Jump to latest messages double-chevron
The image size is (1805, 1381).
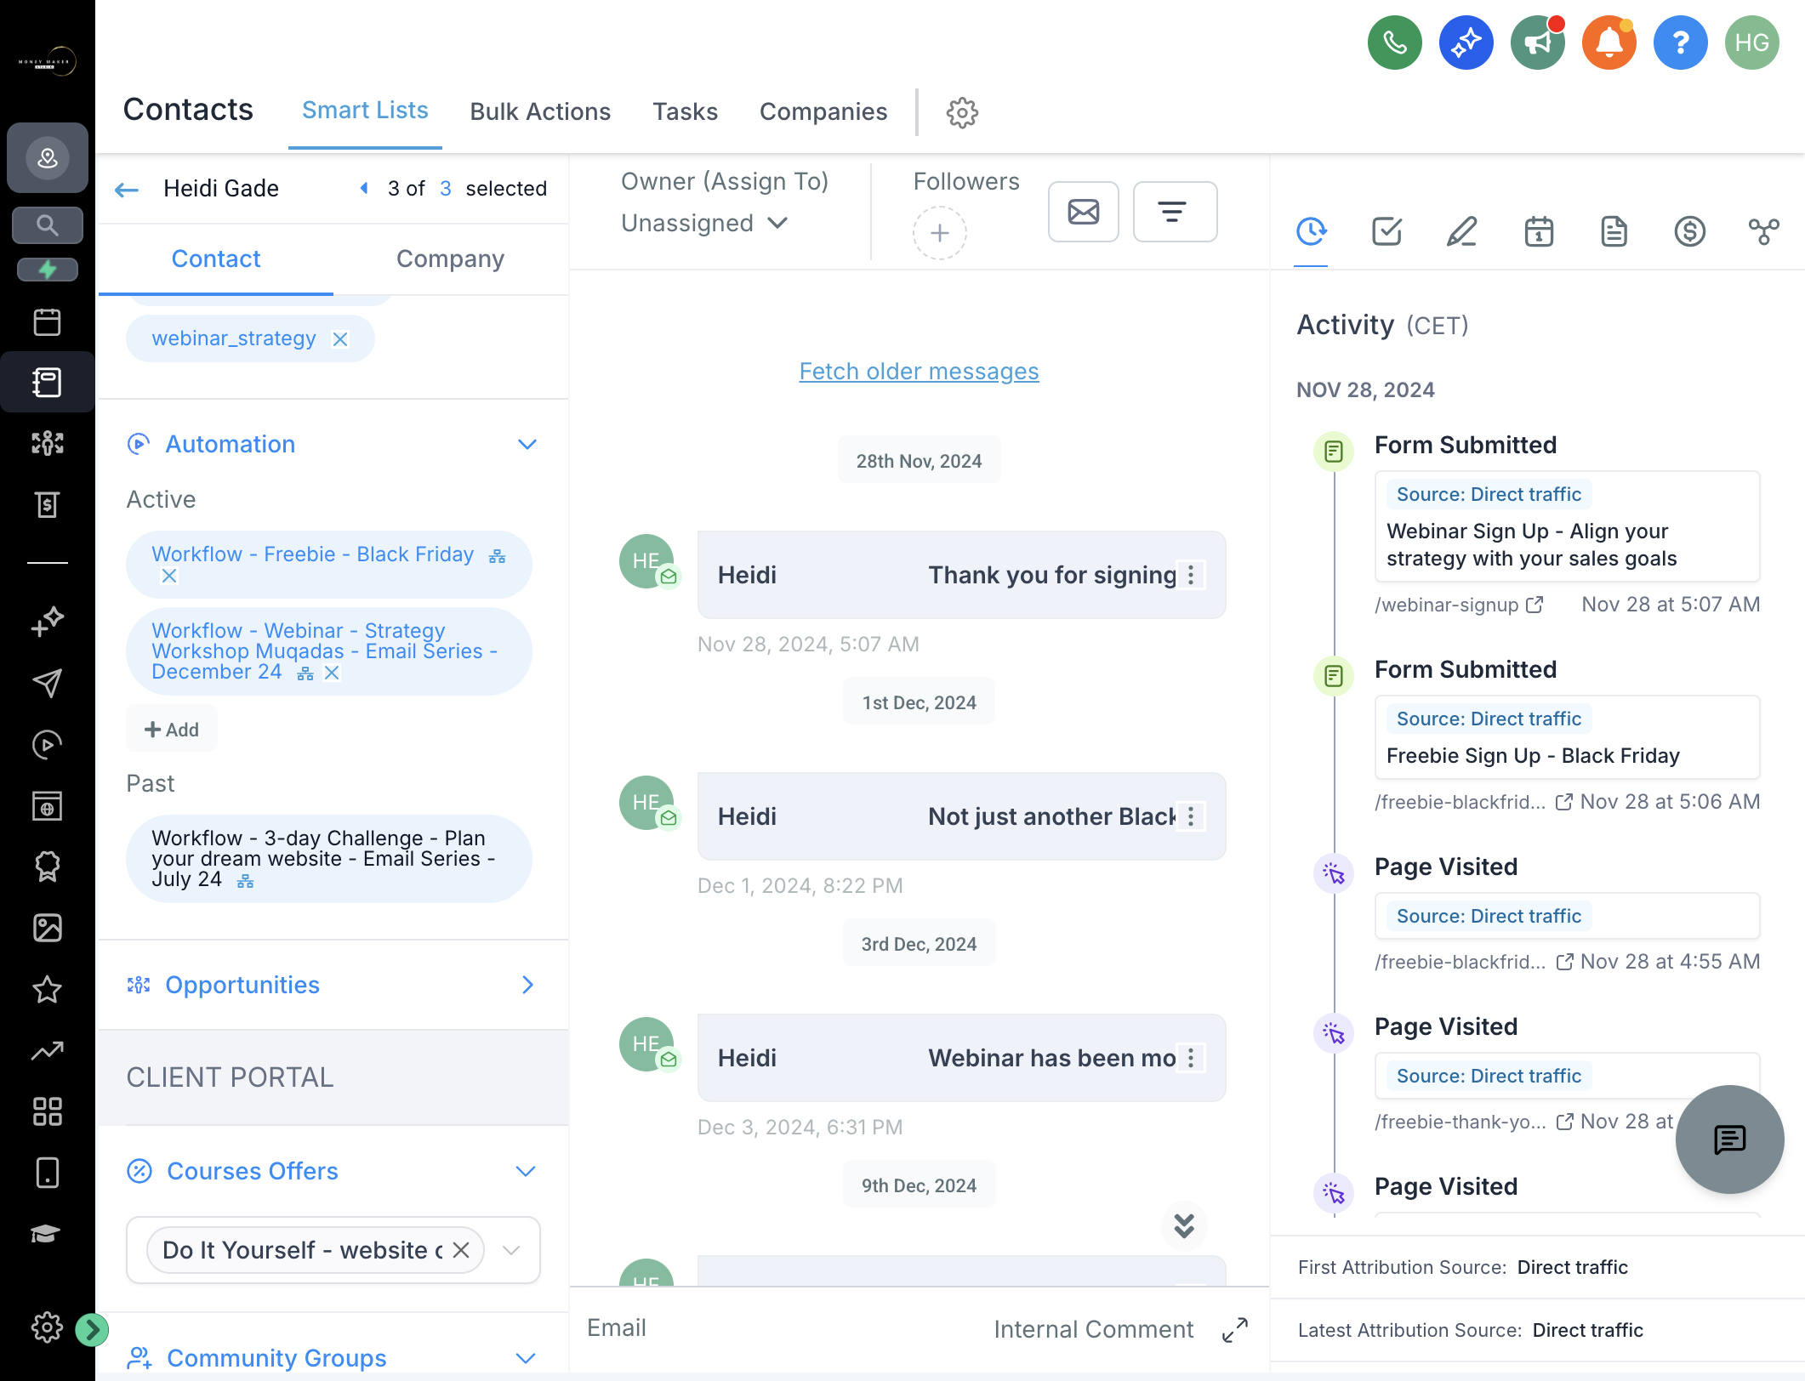click(x=1184, y=1225)
